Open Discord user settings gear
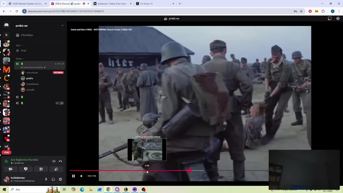Viewport: 343px width, 193px height. pos(60,179)
